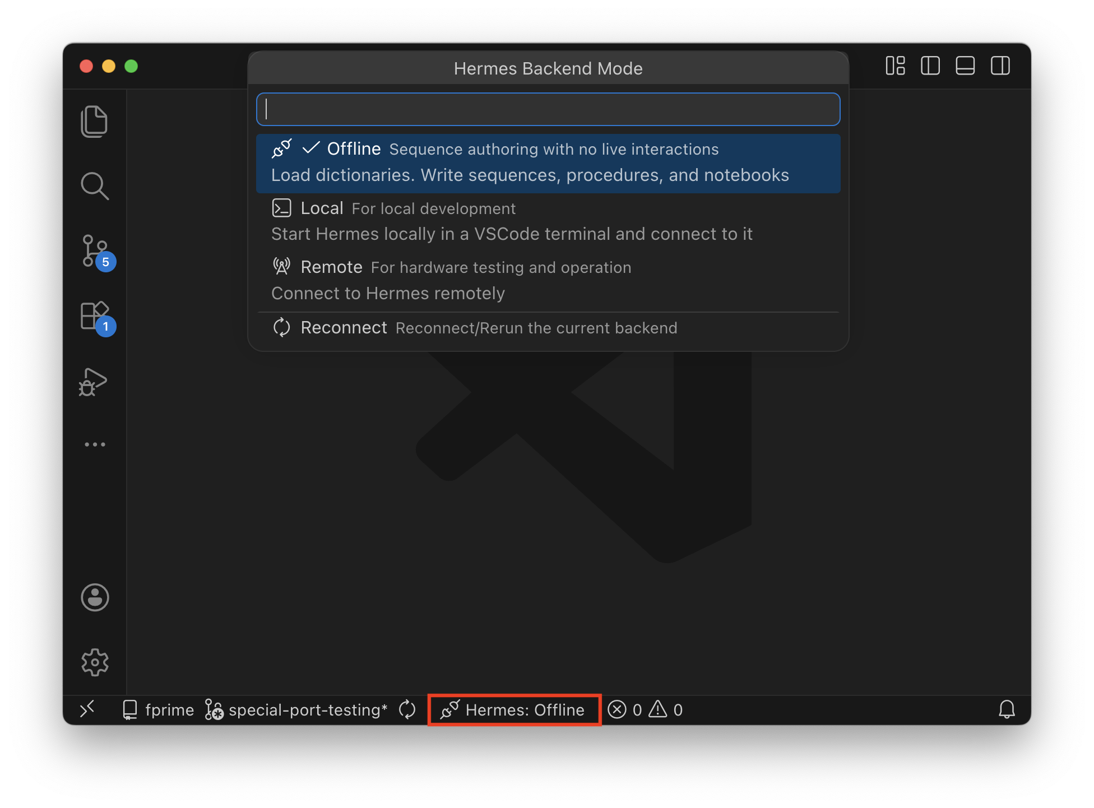Open remote window indicator in status bar

[87, 709]
